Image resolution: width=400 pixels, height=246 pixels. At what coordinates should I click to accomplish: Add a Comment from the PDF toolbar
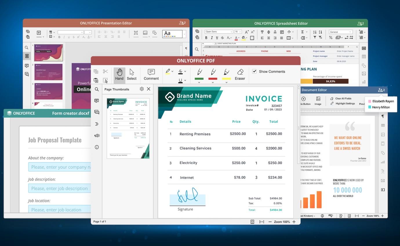(151, 75)
